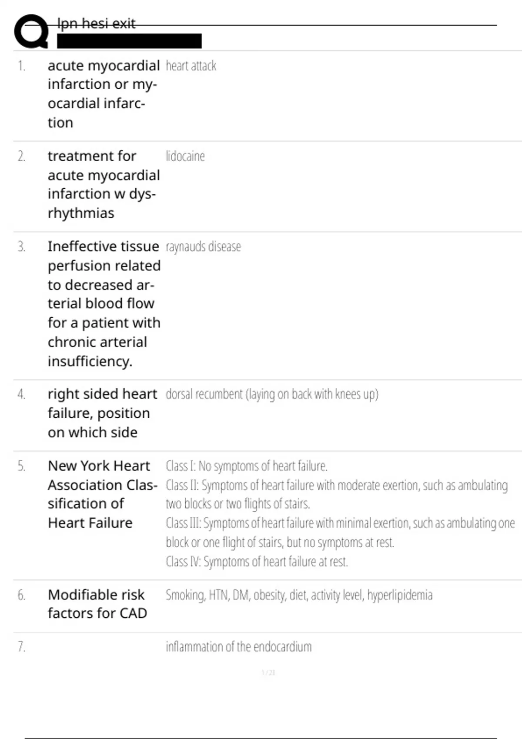Click "inflammation of the endocardium" definition
Image resolution: width=522 pixels, height=739 pixels.
pyautogui.click(x=238, y=647)
